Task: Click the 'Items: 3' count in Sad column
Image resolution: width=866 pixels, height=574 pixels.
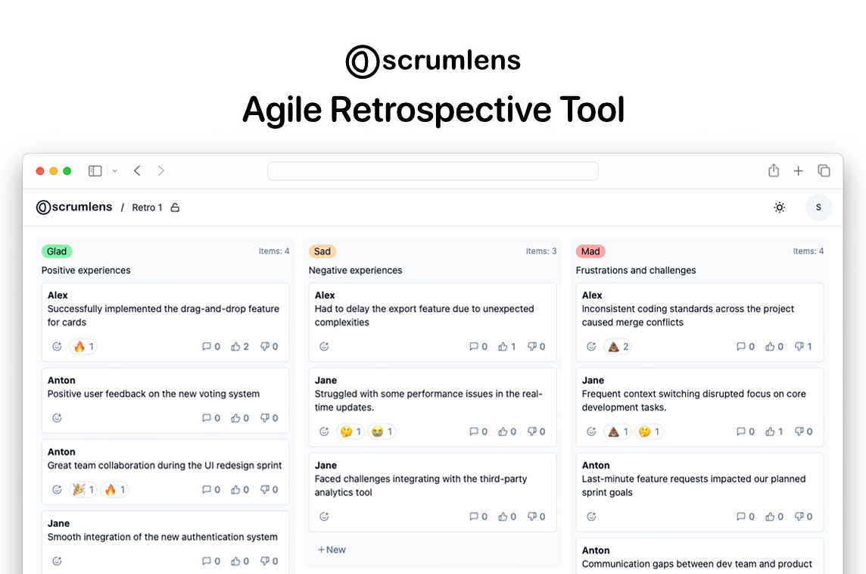Action: click(541, 251)
